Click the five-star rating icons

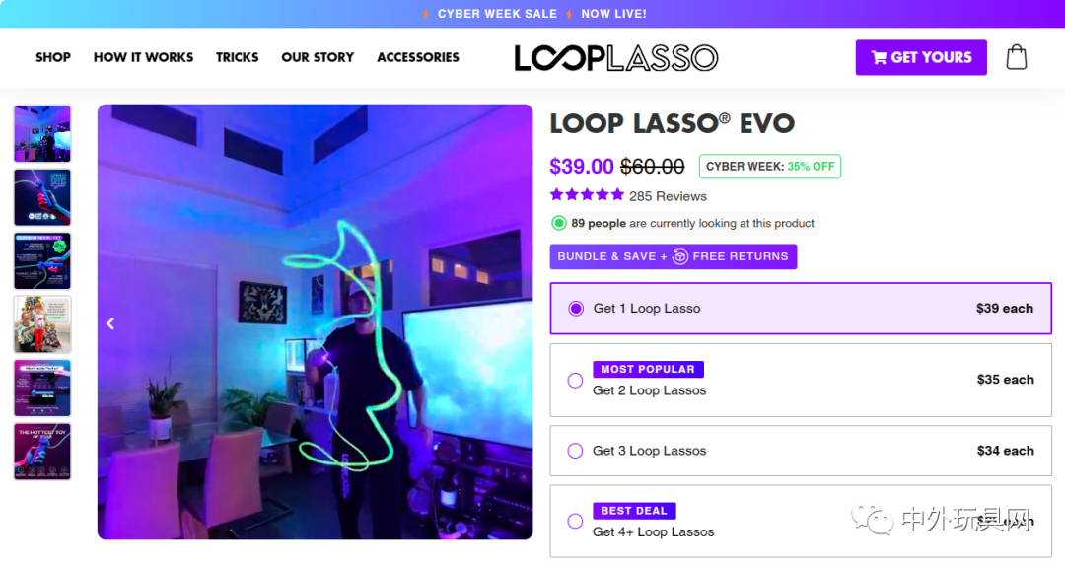point(587,195)
